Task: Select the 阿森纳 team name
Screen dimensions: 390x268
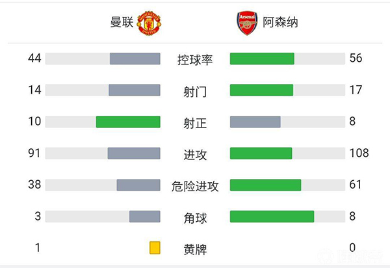Action: coord(281,23)
